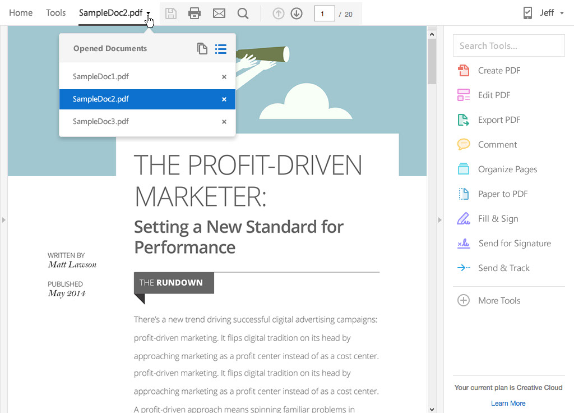Go to next page with down arrow
Viewport: 574px width, 413px height.
point(297,13)
